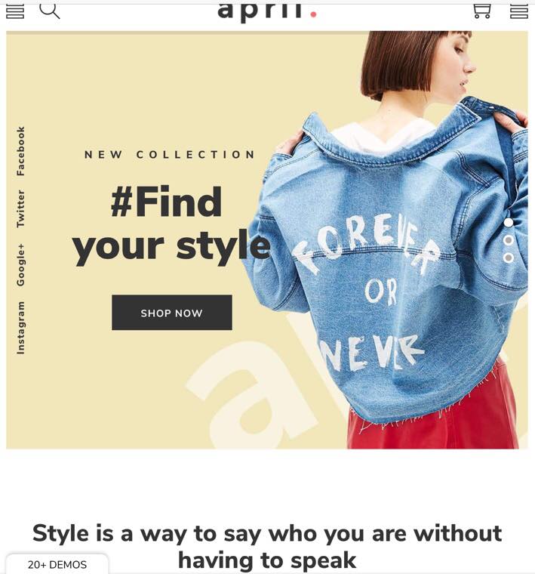The width and height of the screenshot is (535, 574).
Task: Open the Facebook social link
Action: 21,151
